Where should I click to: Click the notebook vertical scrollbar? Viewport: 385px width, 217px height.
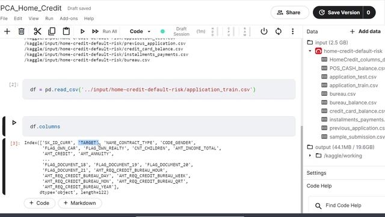tap(301, 170)
